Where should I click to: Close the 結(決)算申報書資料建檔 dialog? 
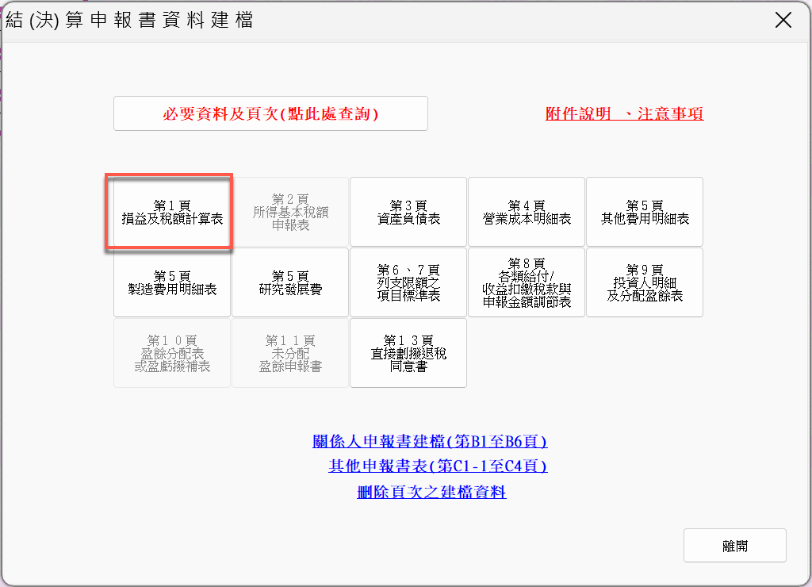click(x=783, y=20)
